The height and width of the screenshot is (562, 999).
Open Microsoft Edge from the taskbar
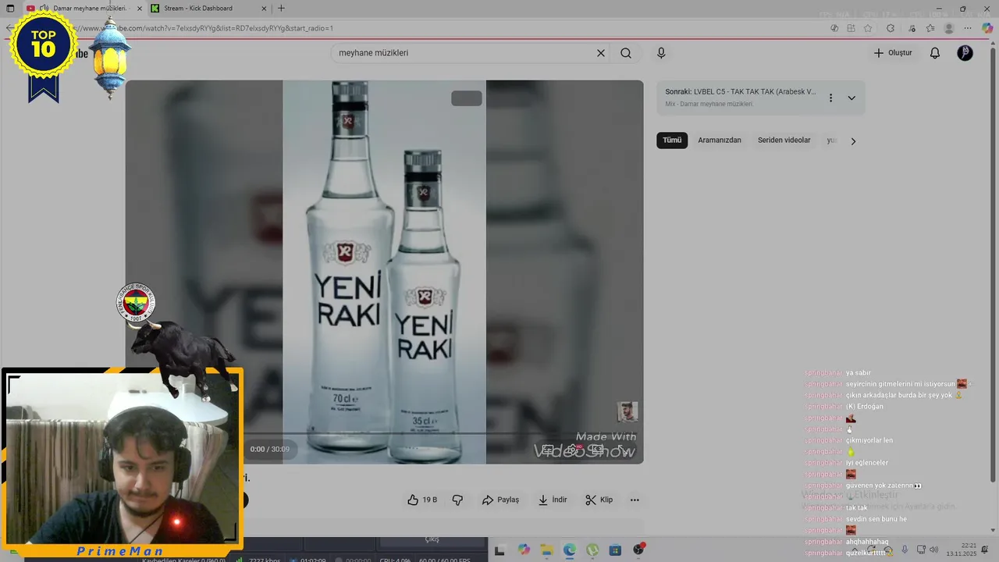coord(570,550)
